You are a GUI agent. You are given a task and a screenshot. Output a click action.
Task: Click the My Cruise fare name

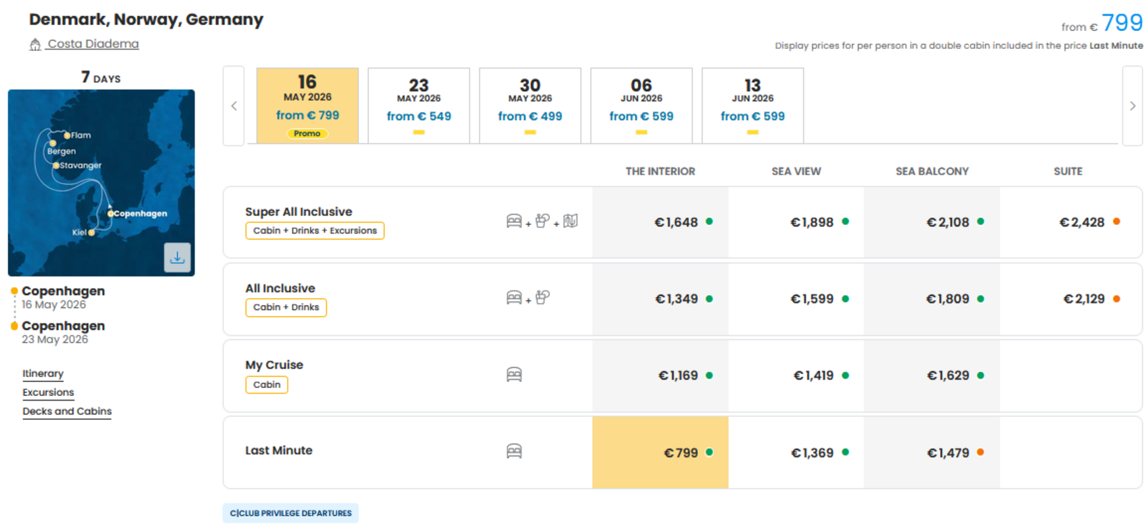coord(274,365)
